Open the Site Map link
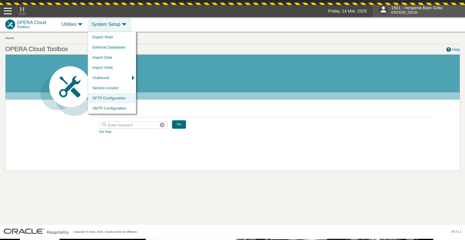The height and width of the screenshot is (240, 465). [x=105, y=132]
